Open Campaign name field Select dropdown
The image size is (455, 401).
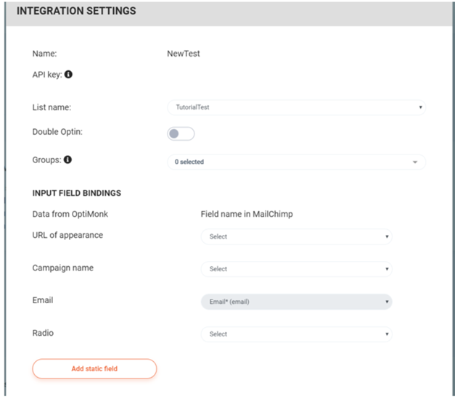pyautogui.click(x=296, y=269)
